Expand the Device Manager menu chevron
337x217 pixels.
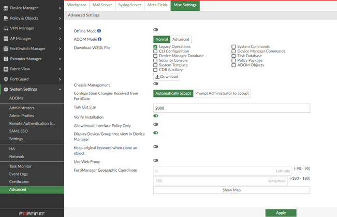pyautogui.click(x=60, y=8)
